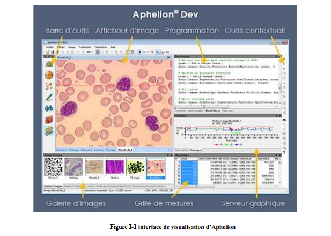This screenshot has height=236, width=331.
Task: Click the red chart icon in left sidebar
Action: pos(49,120)
